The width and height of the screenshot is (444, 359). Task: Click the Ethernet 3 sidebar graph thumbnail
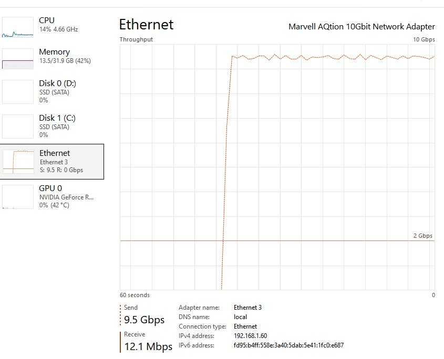[18, 161]
